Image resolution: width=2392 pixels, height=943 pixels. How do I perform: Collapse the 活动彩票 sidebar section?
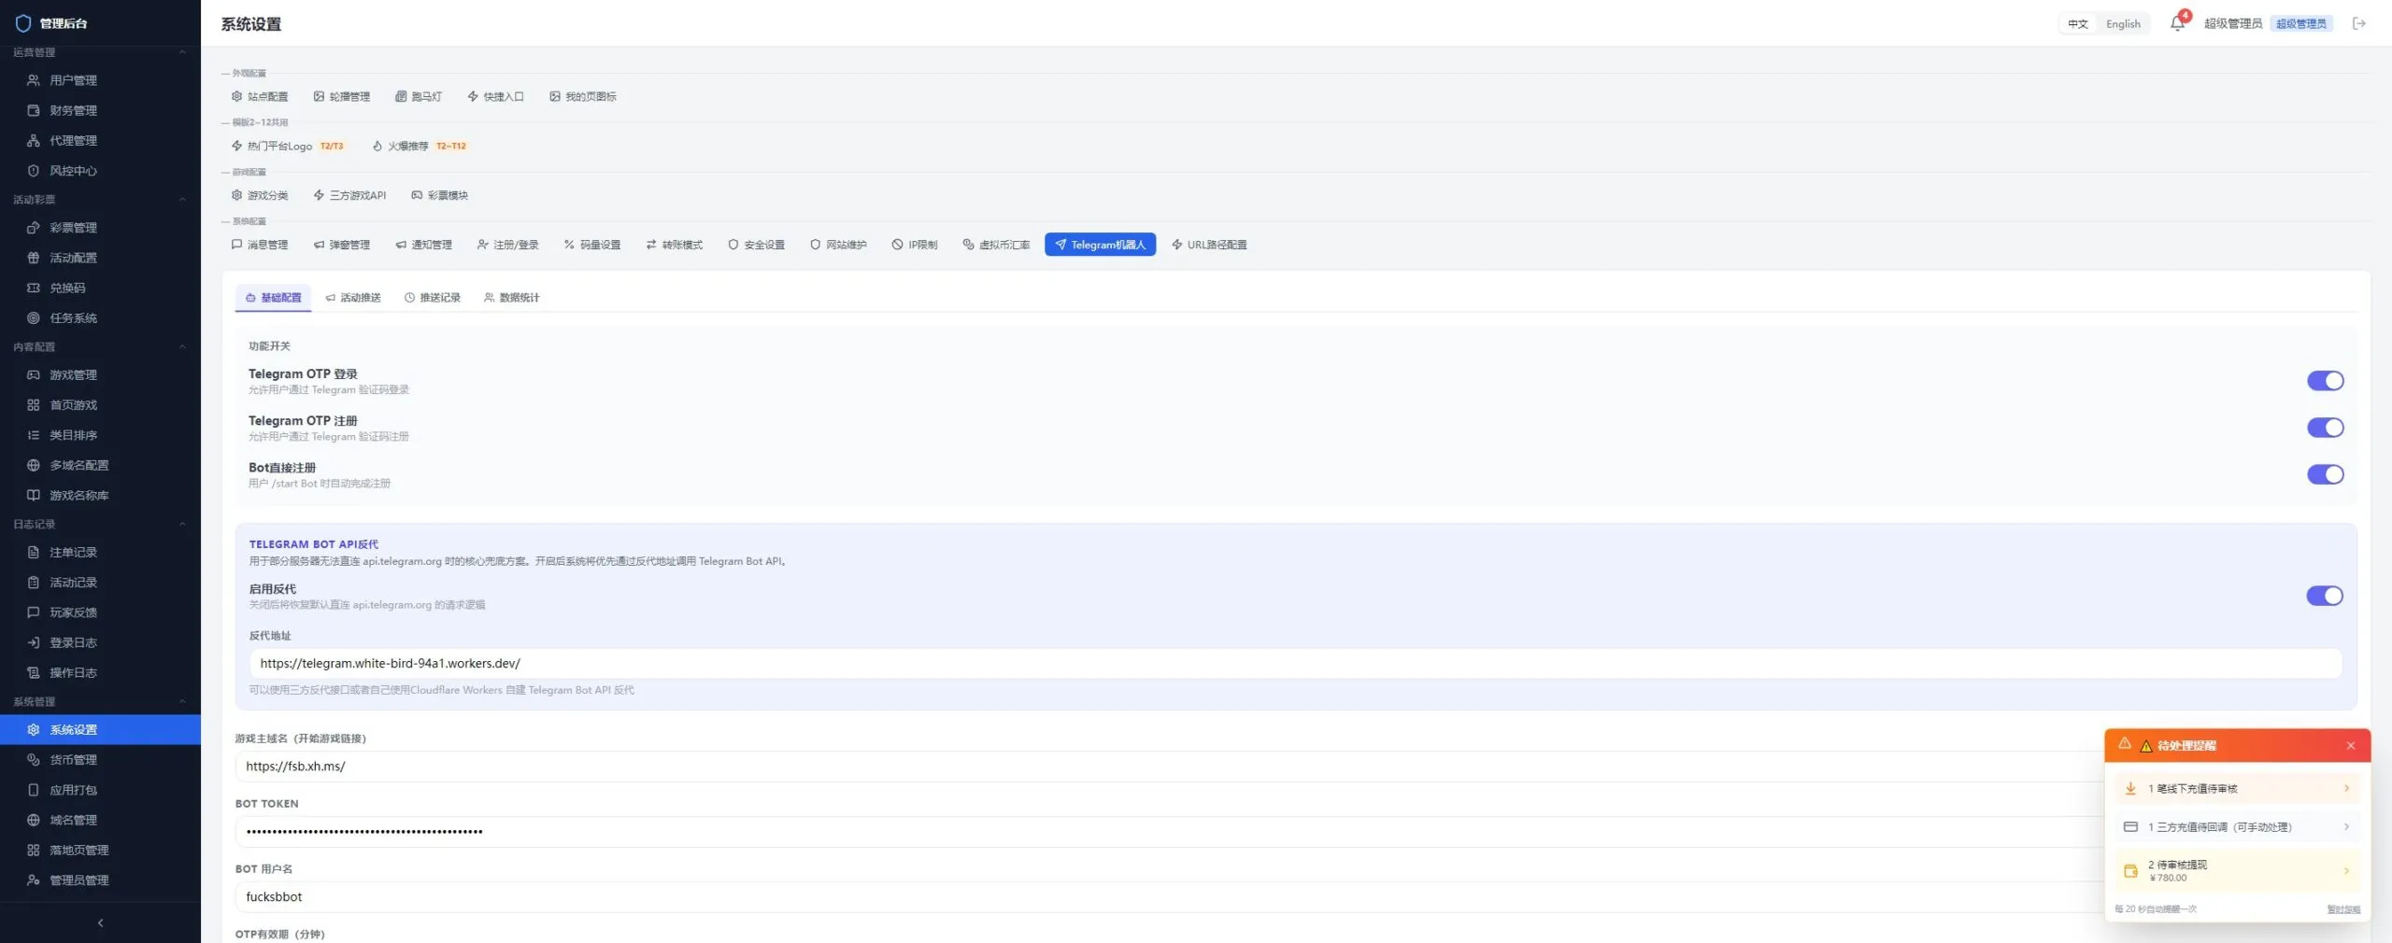pos(182,200)
